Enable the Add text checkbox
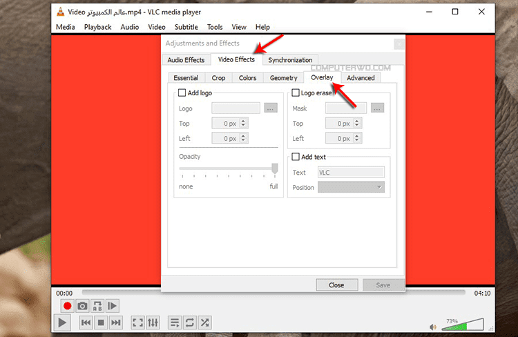 [296, 157]
